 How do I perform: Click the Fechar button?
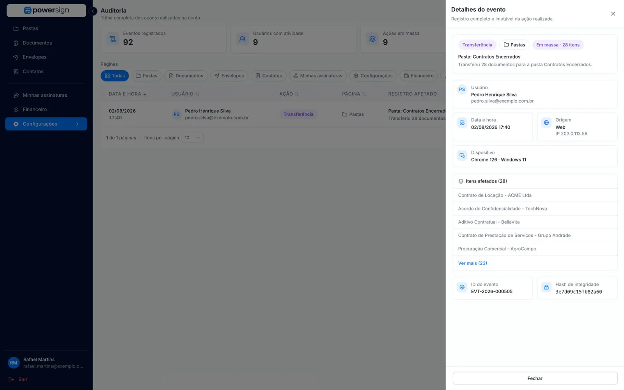pyautogui.click(x=535, y=378)
